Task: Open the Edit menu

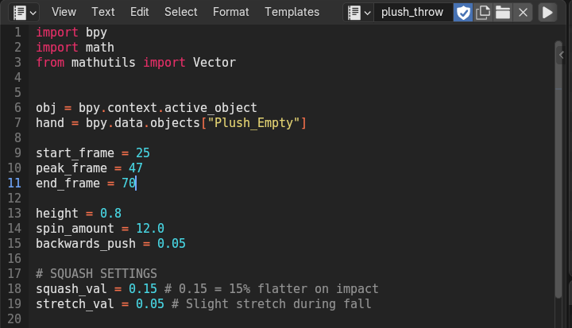Action: pyautogui.click(x=140, y=12)
